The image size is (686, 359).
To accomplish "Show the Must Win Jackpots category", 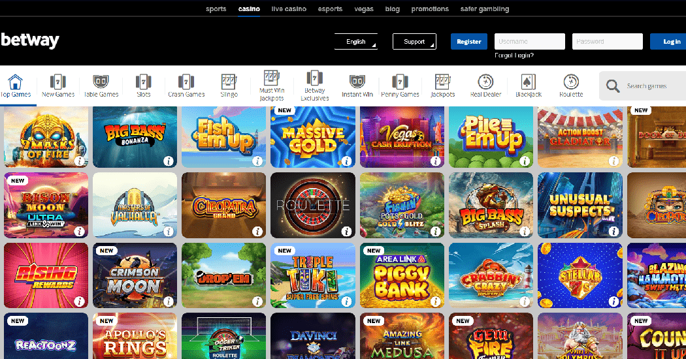I will coord(272,86).
